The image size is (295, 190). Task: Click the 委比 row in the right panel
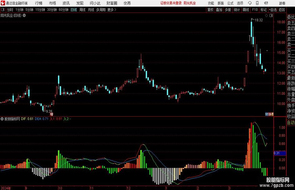coord(291,17)
